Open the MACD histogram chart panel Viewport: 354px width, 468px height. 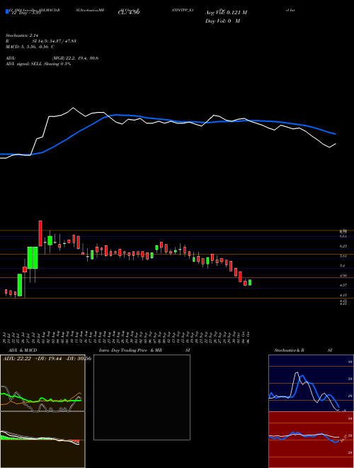pos(42,440)
